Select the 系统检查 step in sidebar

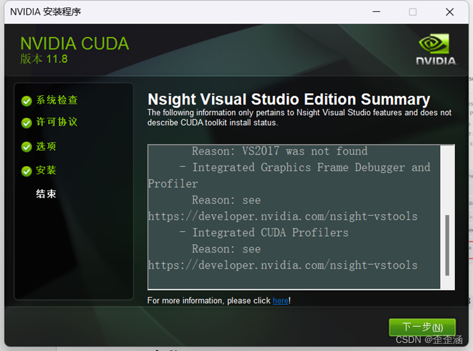(x=57, y=100)
